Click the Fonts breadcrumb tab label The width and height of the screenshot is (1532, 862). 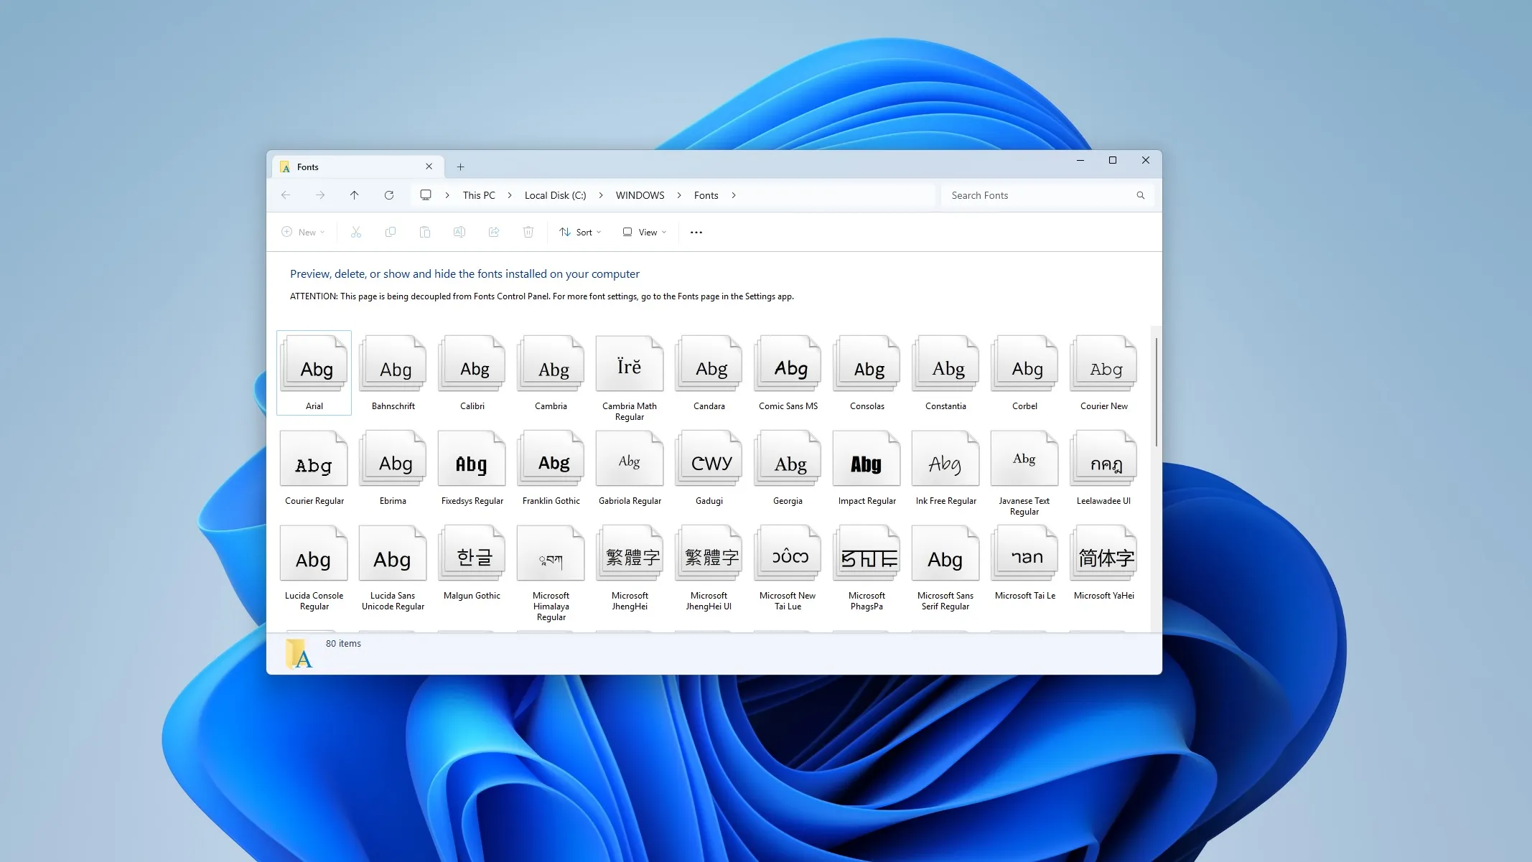pyautogui.click(x=706, y=195)
